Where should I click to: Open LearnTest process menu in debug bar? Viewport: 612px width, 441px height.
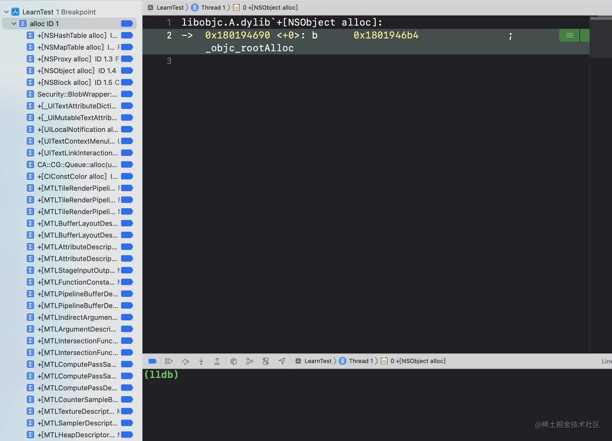318,361
